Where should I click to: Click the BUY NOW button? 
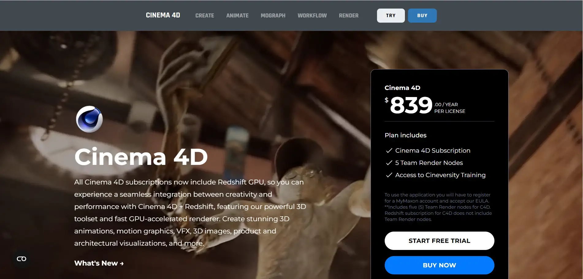439,265
